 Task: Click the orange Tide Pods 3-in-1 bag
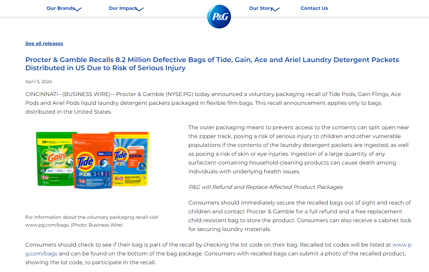(92, 161)
